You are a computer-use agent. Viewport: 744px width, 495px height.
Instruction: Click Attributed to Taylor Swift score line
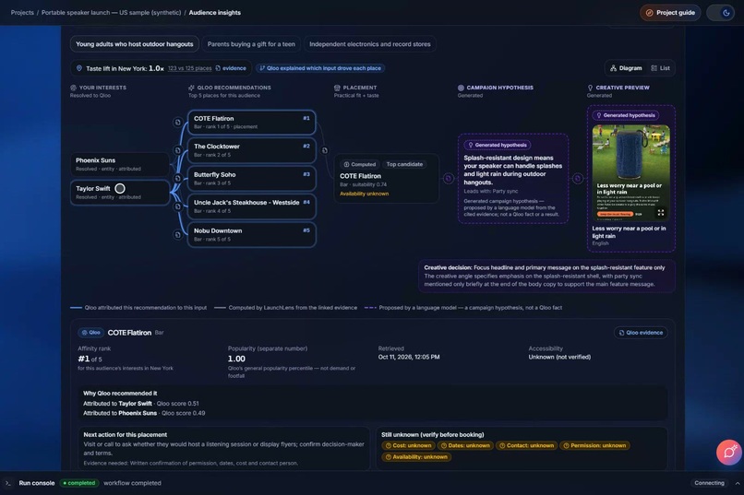[141, 404]
